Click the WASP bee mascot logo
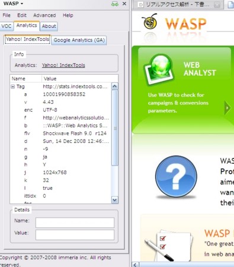Viewport: 234px width, 267px height. point(150,21)
